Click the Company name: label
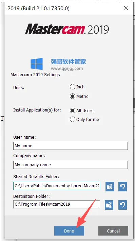135x241 pixels. click(x=29, y=156)
